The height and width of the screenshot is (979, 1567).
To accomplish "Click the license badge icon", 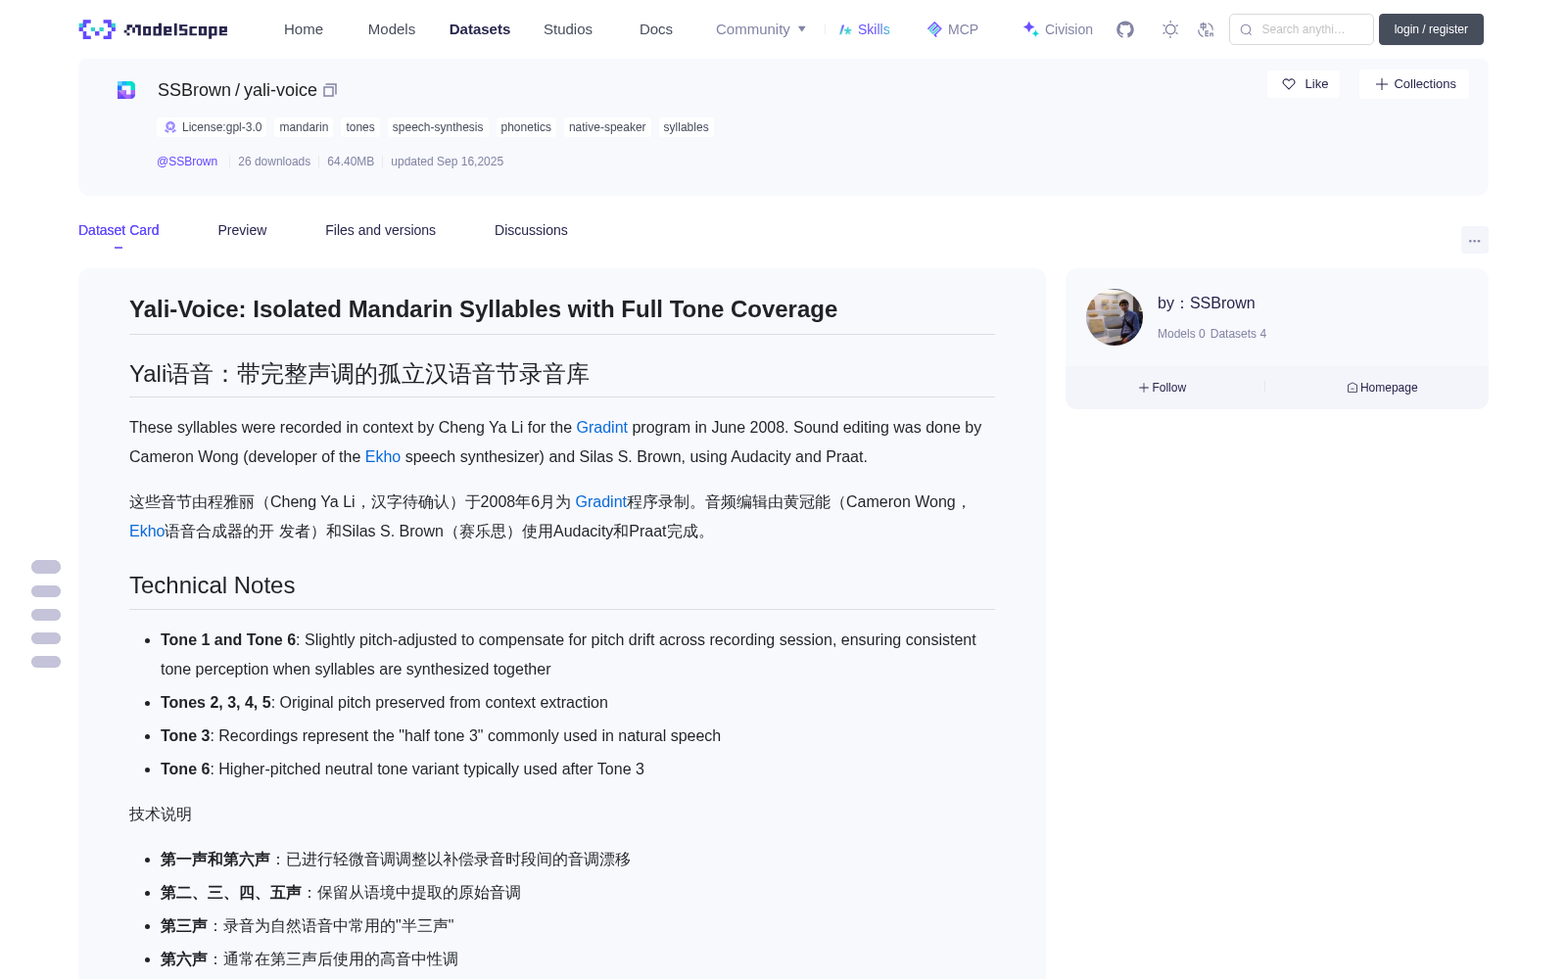I will [x=170, y=127].
